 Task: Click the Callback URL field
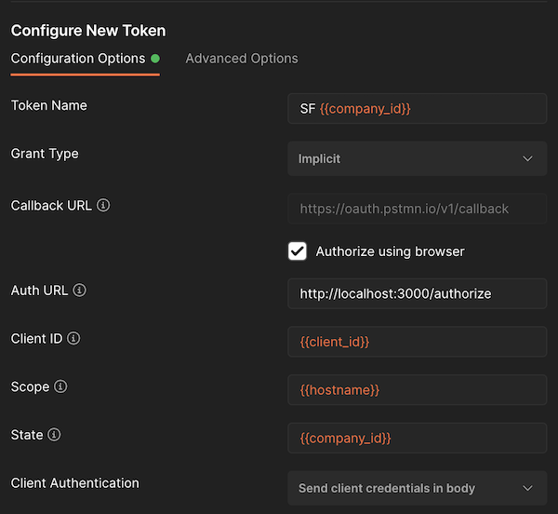coord(417,209)
